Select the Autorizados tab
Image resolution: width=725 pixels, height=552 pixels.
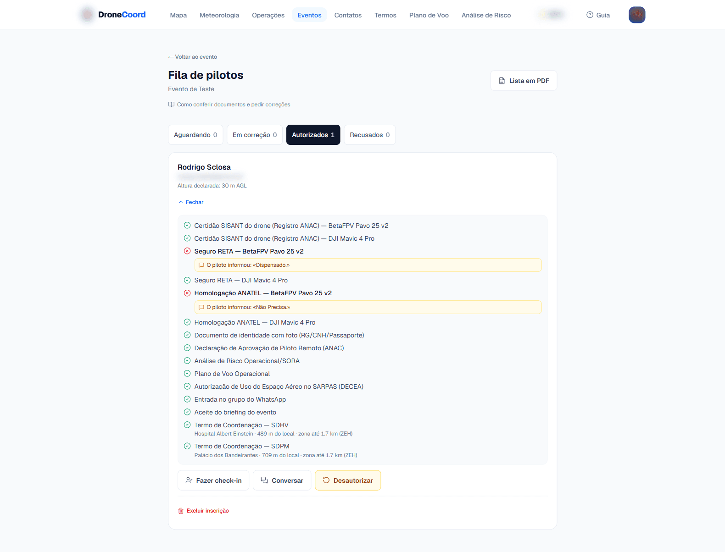tap(313, 135)
